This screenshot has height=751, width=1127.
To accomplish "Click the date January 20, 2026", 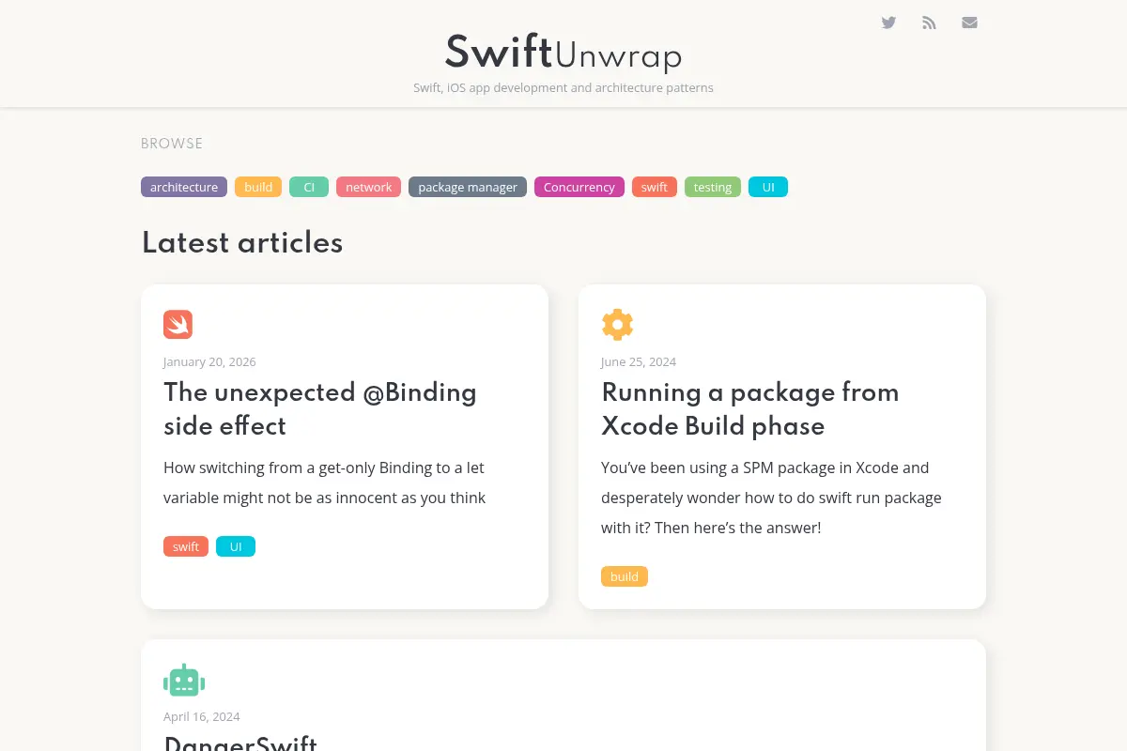I will [x=209, y=361].
